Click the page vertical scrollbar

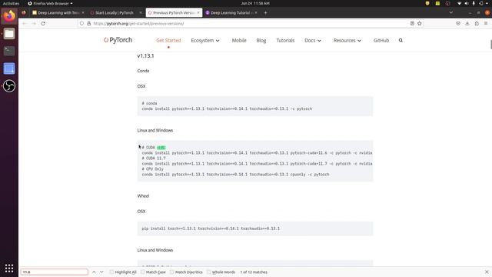(490, 45)
